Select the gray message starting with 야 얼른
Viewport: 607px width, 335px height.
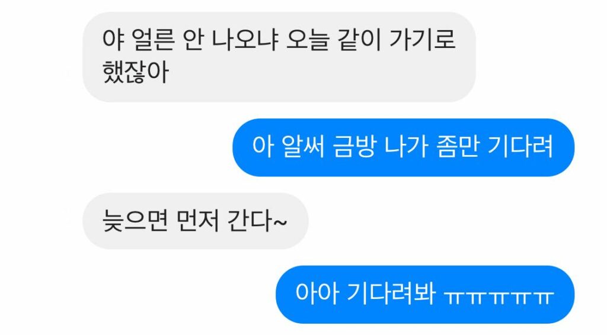(279, 57)
